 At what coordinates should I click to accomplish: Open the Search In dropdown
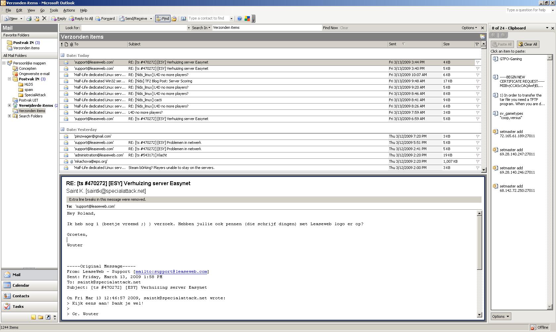(201, 28)
